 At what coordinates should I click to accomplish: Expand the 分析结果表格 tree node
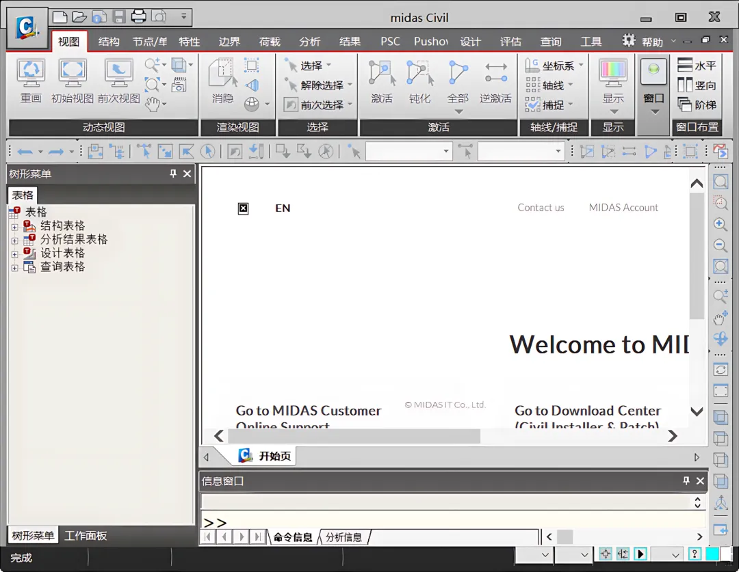(14, 241)
